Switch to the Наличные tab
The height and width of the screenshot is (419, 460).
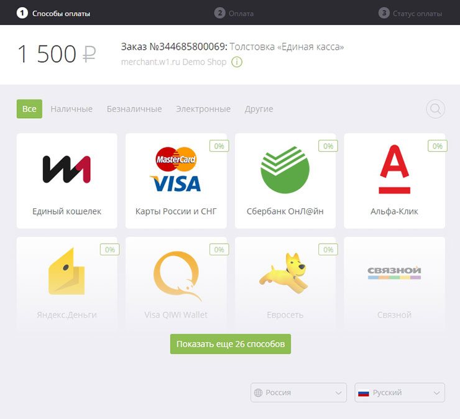pyautogui.click(x=71, y=109)
